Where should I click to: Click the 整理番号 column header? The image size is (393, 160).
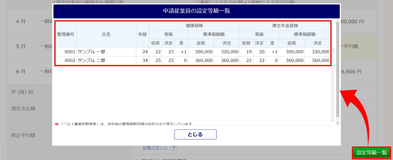pyautogui.click(x=66, y=34)
